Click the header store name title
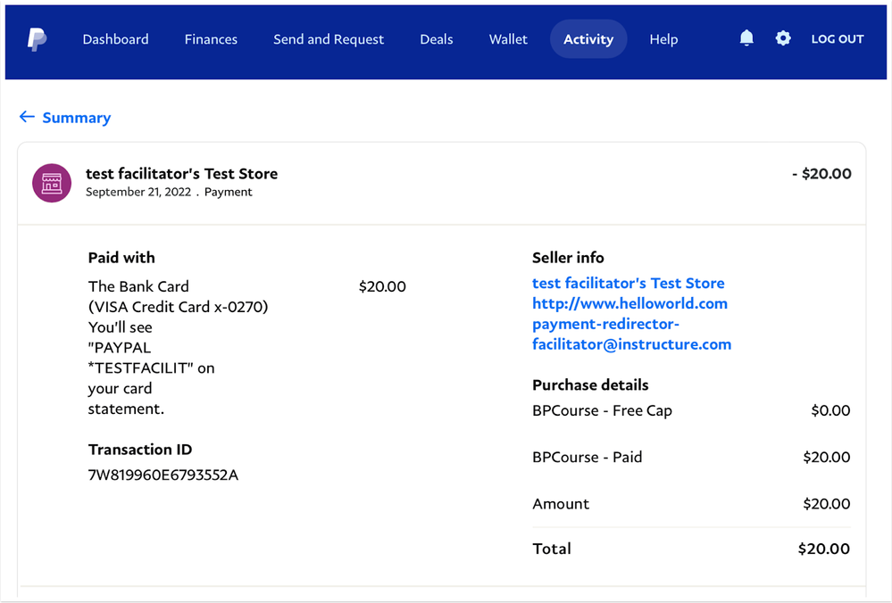Image resolution: width=892 pixels, height=603 pixels. click(181, 173)
